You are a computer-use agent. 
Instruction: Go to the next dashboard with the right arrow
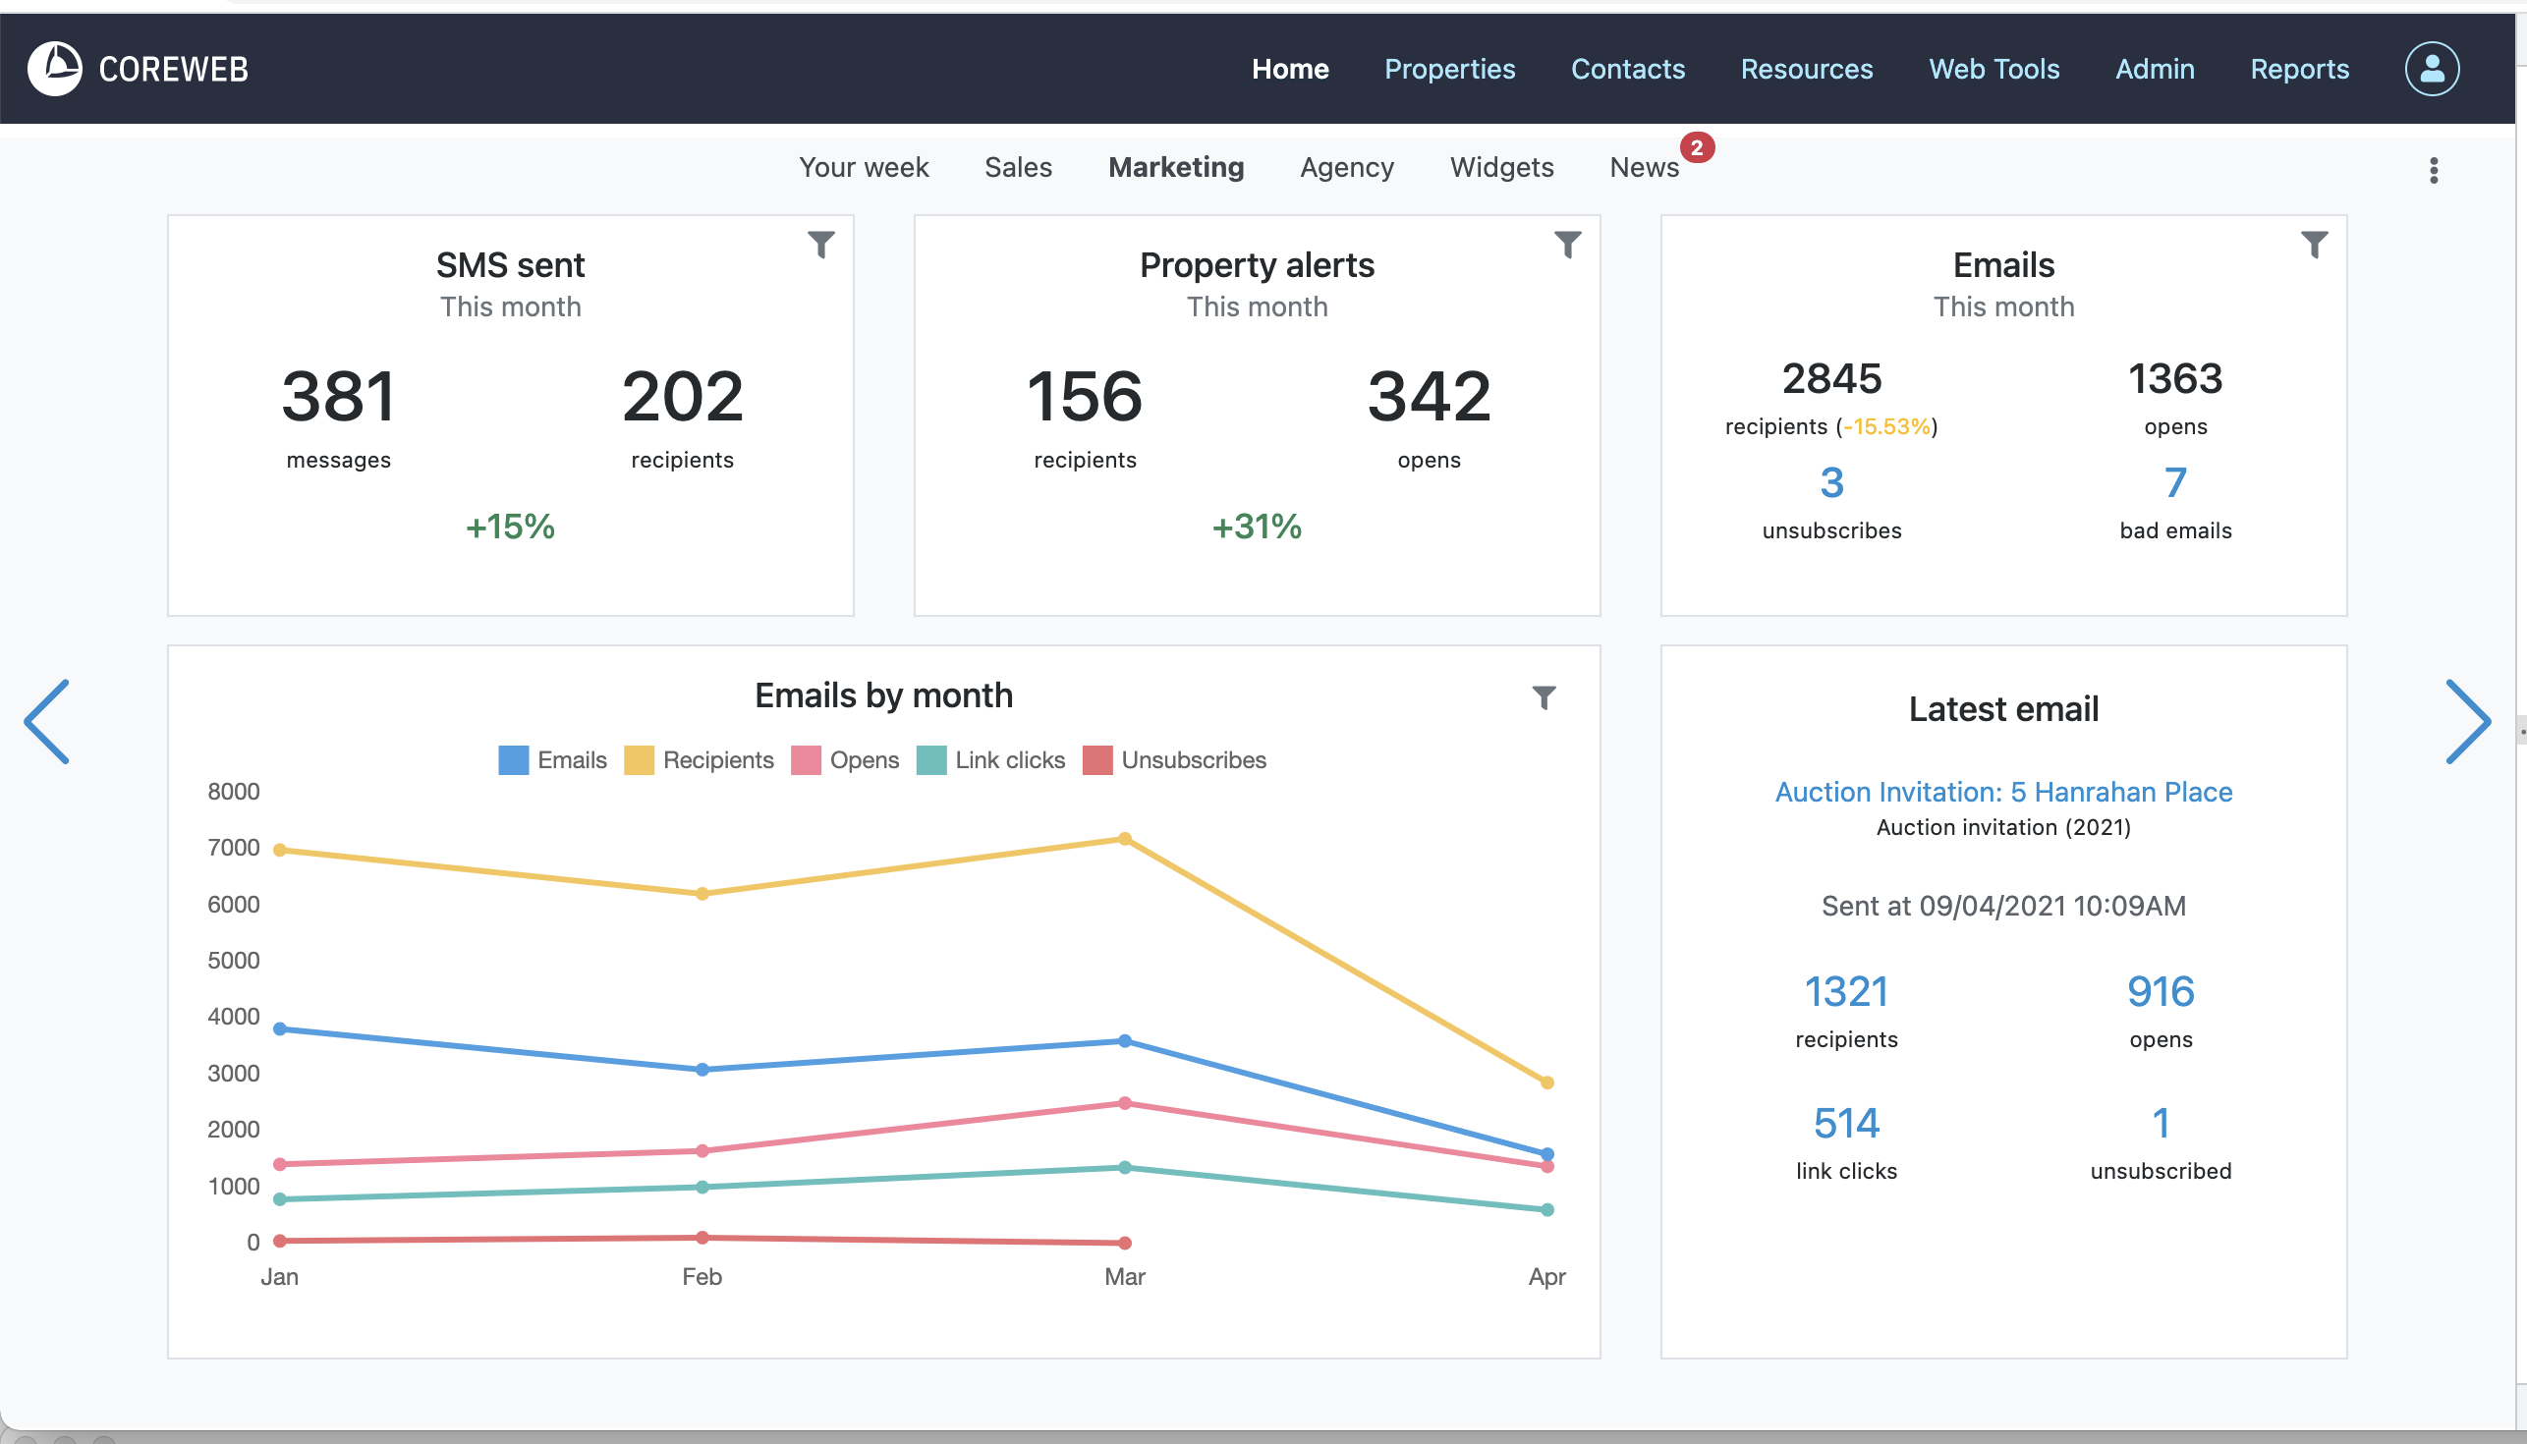click(x=2466, y=721)
